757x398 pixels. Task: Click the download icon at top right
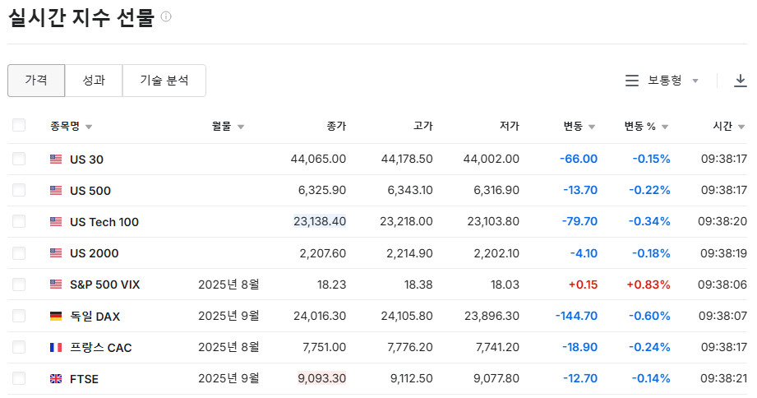click(x=740, y=81)
